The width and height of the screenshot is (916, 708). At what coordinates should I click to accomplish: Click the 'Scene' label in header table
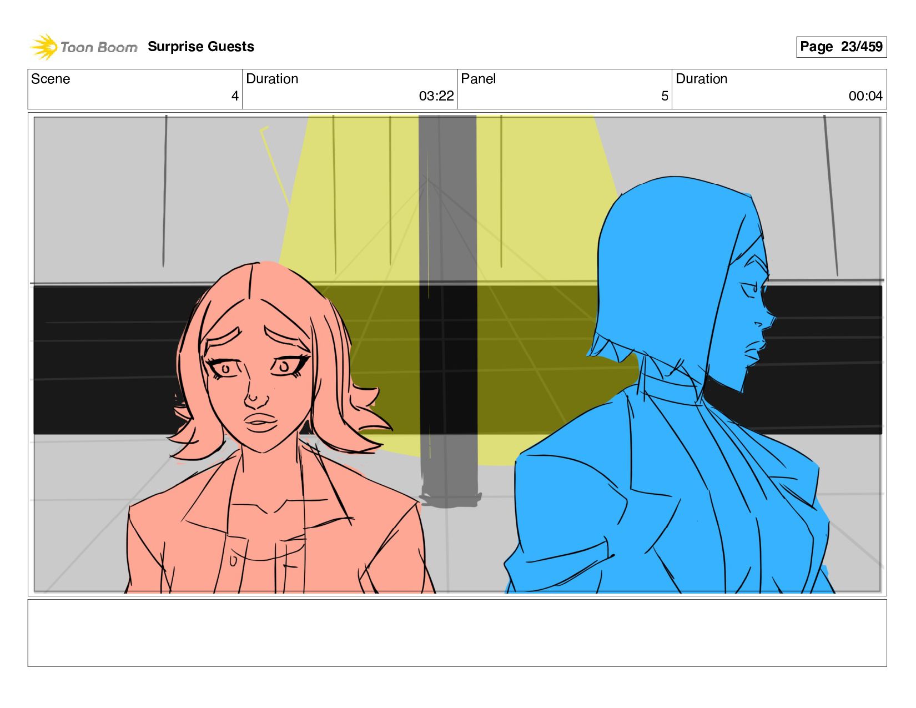[51, 79]
